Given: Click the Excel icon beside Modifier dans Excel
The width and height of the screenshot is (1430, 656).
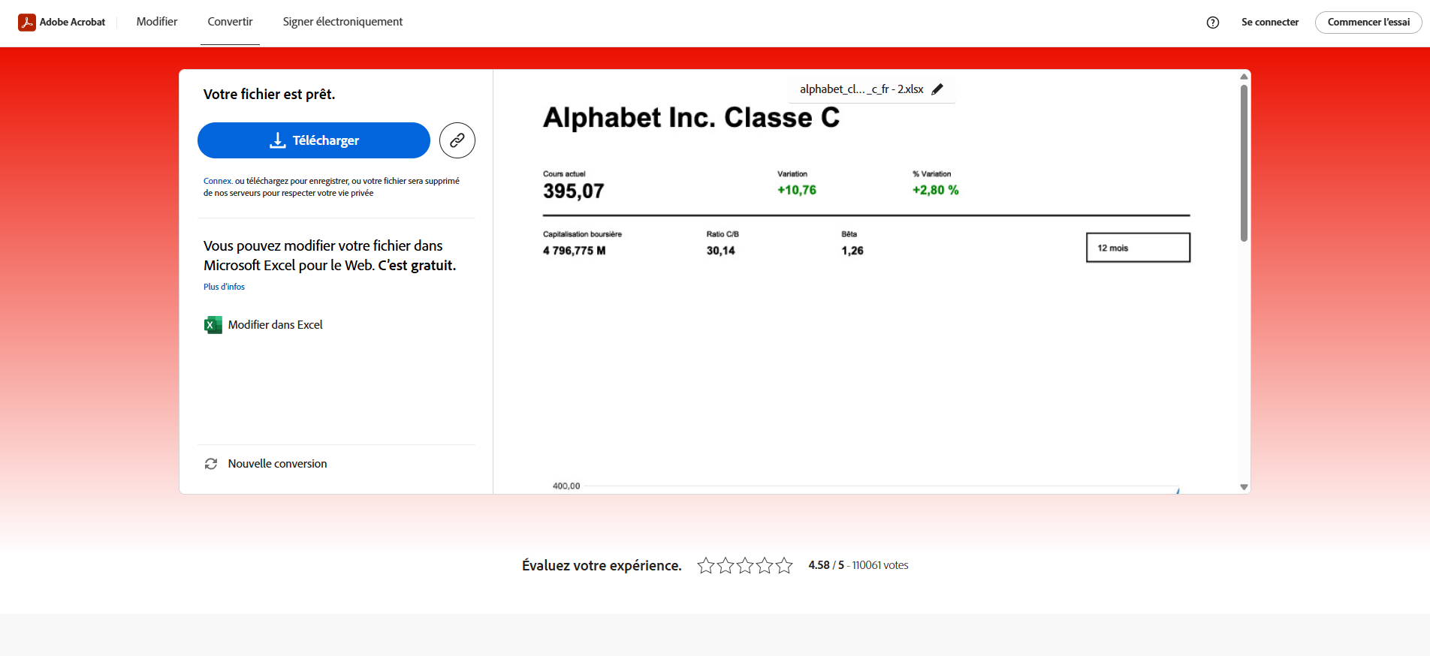Looking at the screenshot, I should click(x=213, y=325).
